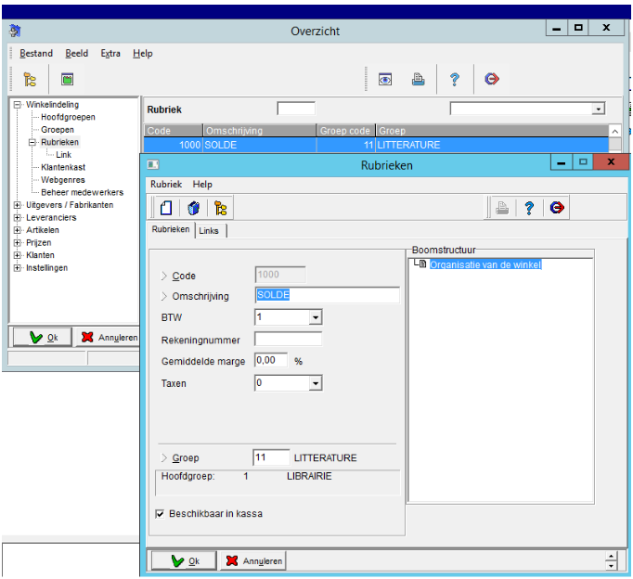The image size is (633, 579).
Task: Click the bottom-right stepper up arrow
Action: pos(611,557)
